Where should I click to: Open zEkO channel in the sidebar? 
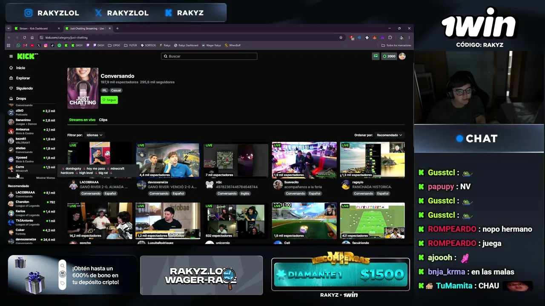click(32, 112)
